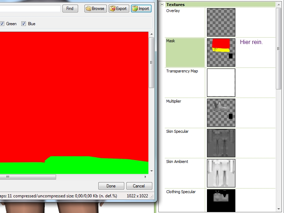
Task: Open the Skin Specular thumbnail
Action: click(221, 143)
